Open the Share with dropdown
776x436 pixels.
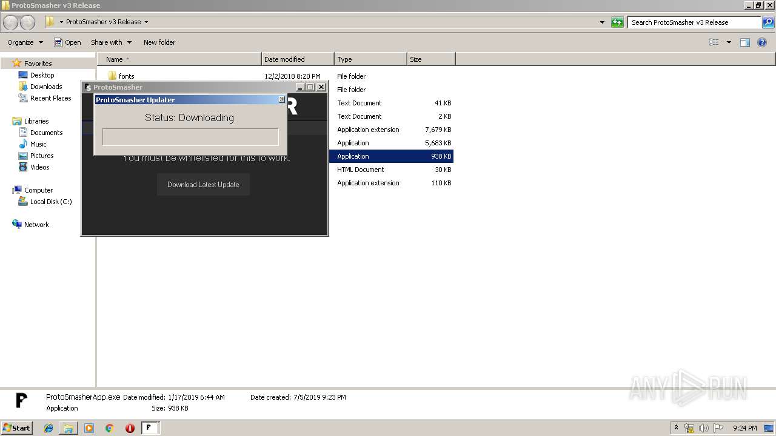(x=111, y=42)
